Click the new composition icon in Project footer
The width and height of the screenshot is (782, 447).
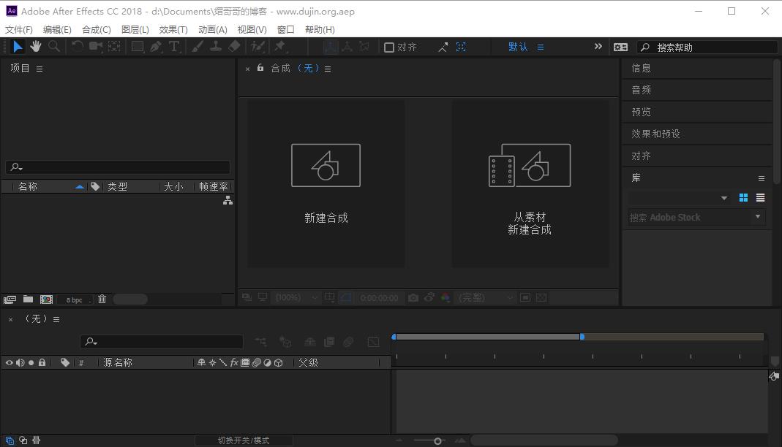(46, 299)
